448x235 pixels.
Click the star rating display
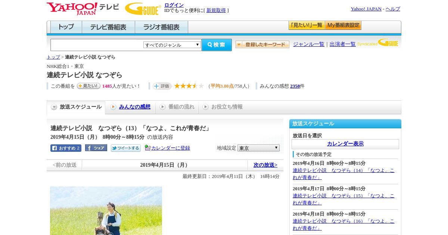point(189,86)
